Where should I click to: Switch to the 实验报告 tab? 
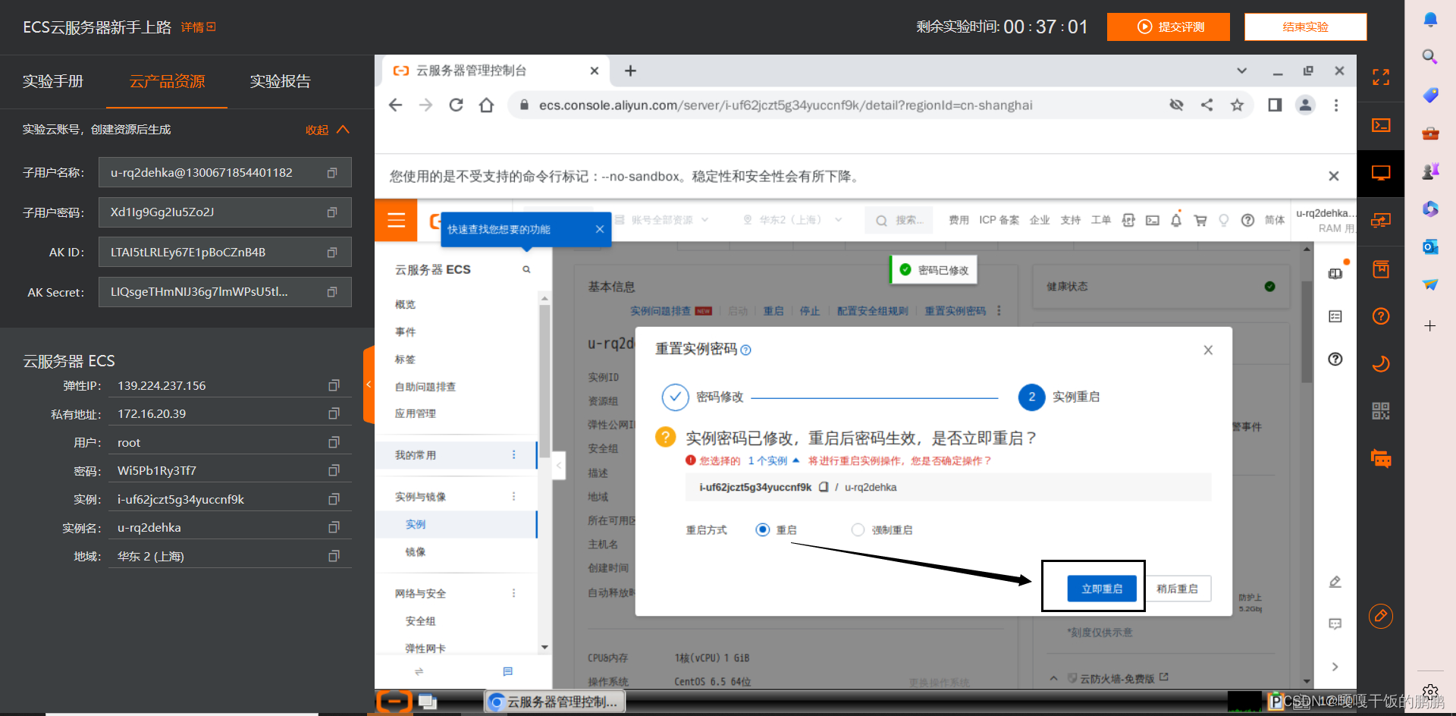[281, 81]
